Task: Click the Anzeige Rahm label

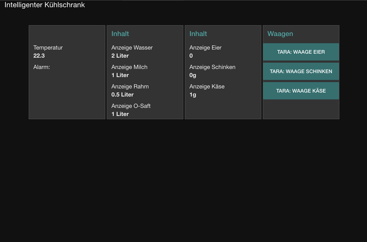Action: pyautogui.click(x=130, y=86)
